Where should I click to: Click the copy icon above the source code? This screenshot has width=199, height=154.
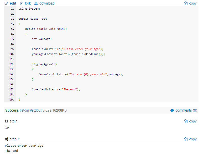pos(186,3)
